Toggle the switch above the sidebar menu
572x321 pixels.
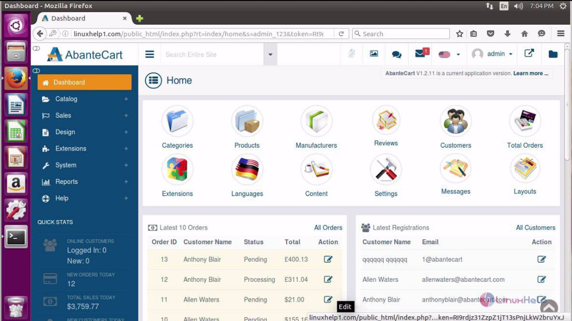[x=36, y=70]
